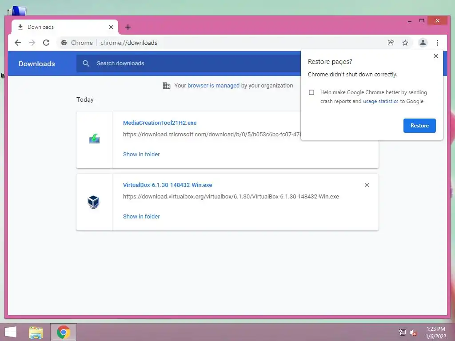Focus the Search downloads field

pos(188,63)
